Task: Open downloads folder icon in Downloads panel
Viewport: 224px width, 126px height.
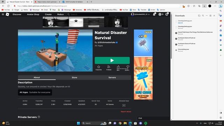Action: tap(199, 15)
